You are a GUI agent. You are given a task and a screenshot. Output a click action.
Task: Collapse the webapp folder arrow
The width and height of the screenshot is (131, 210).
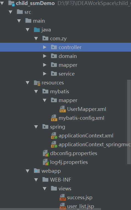point(28,171)
